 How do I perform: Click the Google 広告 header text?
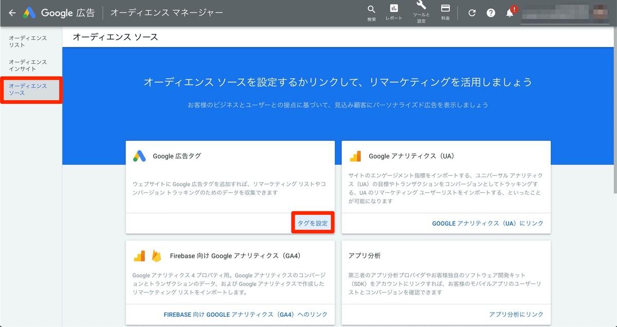pyautogui.click(x=68, y=13)
